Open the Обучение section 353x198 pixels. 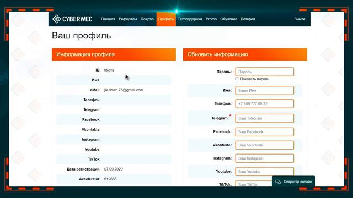pos(228,19)
